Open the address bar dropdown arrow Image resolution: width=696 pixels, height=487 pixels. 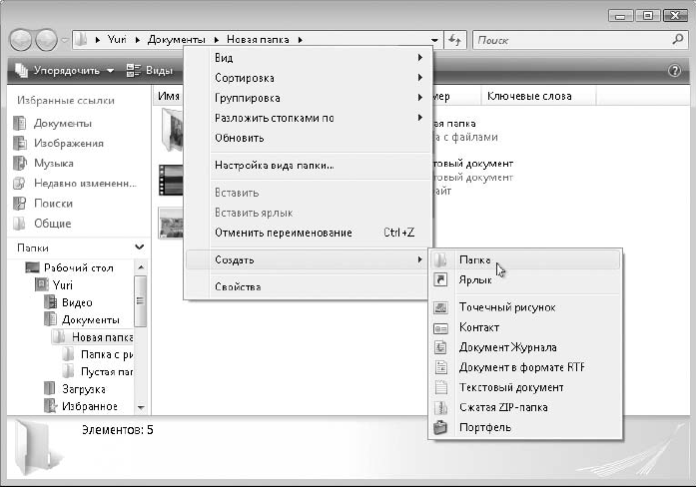point(434,40)
